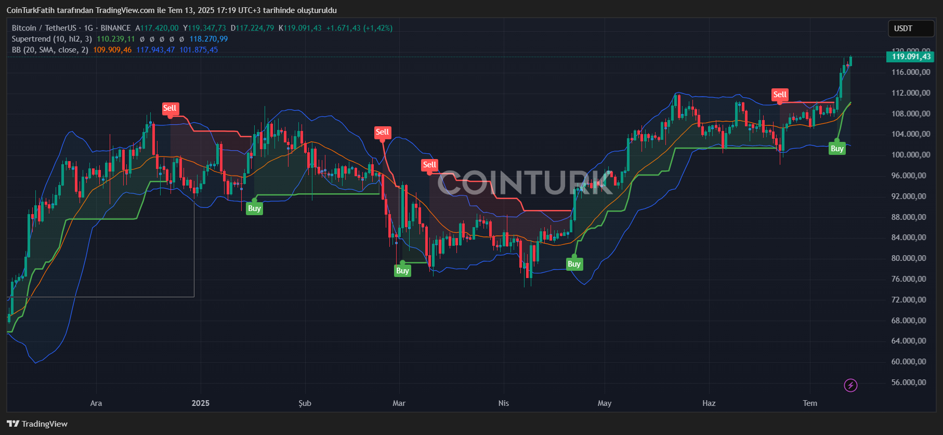Click the Buy marker at early Mar low
Viewport: 943px width, 435px height.
[402, 271]
